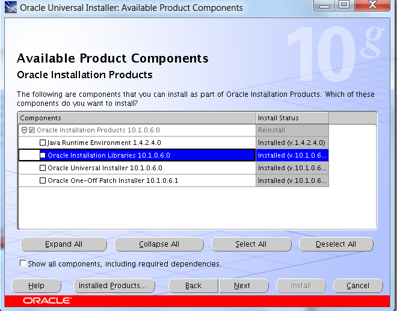Viewport: 397px width, 311px height.
Task: Click the Select All button
Action: click(x=251, y=244)
